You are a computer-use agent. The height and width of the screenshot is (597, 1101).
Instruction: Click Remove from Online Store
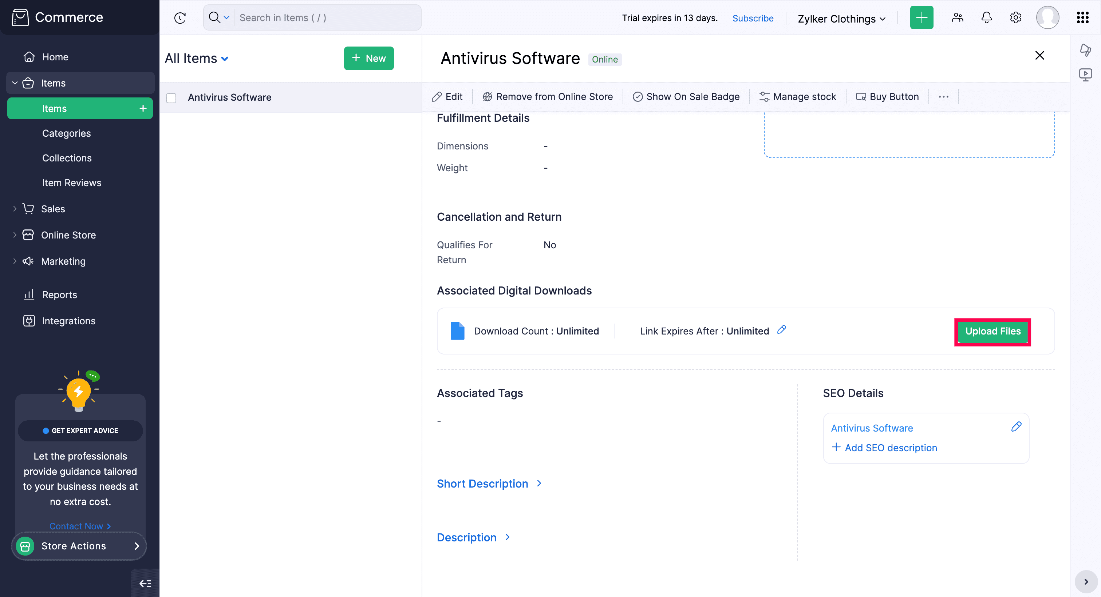point(548,97)
